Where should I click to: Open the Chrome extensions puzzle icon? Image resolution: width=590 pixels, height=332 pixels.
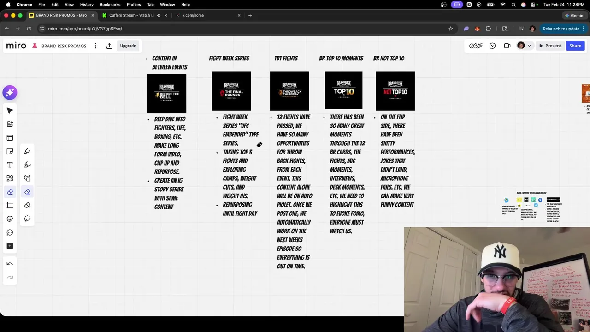pos(489,29)
